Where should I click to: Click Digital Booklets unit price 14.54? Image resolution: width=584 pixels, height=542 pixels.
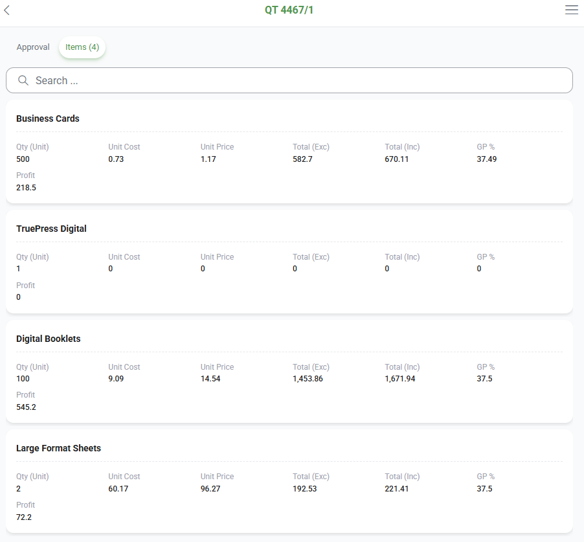pyautogui.click(x=210, y=379)
